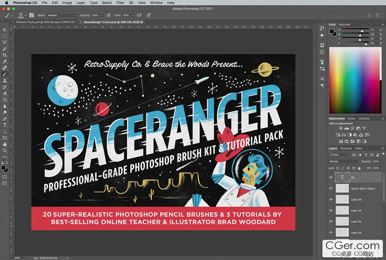This screenshot has width=386, height=260.
Task: Add a Photo Filter adjustment
Action: point(355,135)
